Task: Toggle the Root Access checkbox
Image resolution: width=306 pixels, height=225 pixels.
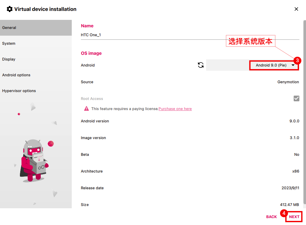Action: [296, 98]
